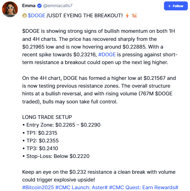The width and height of the screenshot is (190, 191).
Task: Click the $DOGE cashtag link
Action: coord(36,15)
